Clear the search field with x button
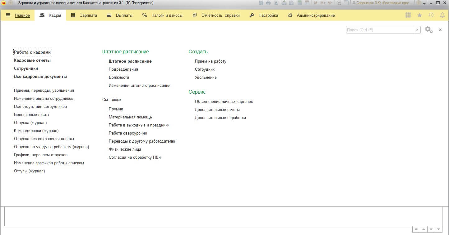 coord(417,30)
